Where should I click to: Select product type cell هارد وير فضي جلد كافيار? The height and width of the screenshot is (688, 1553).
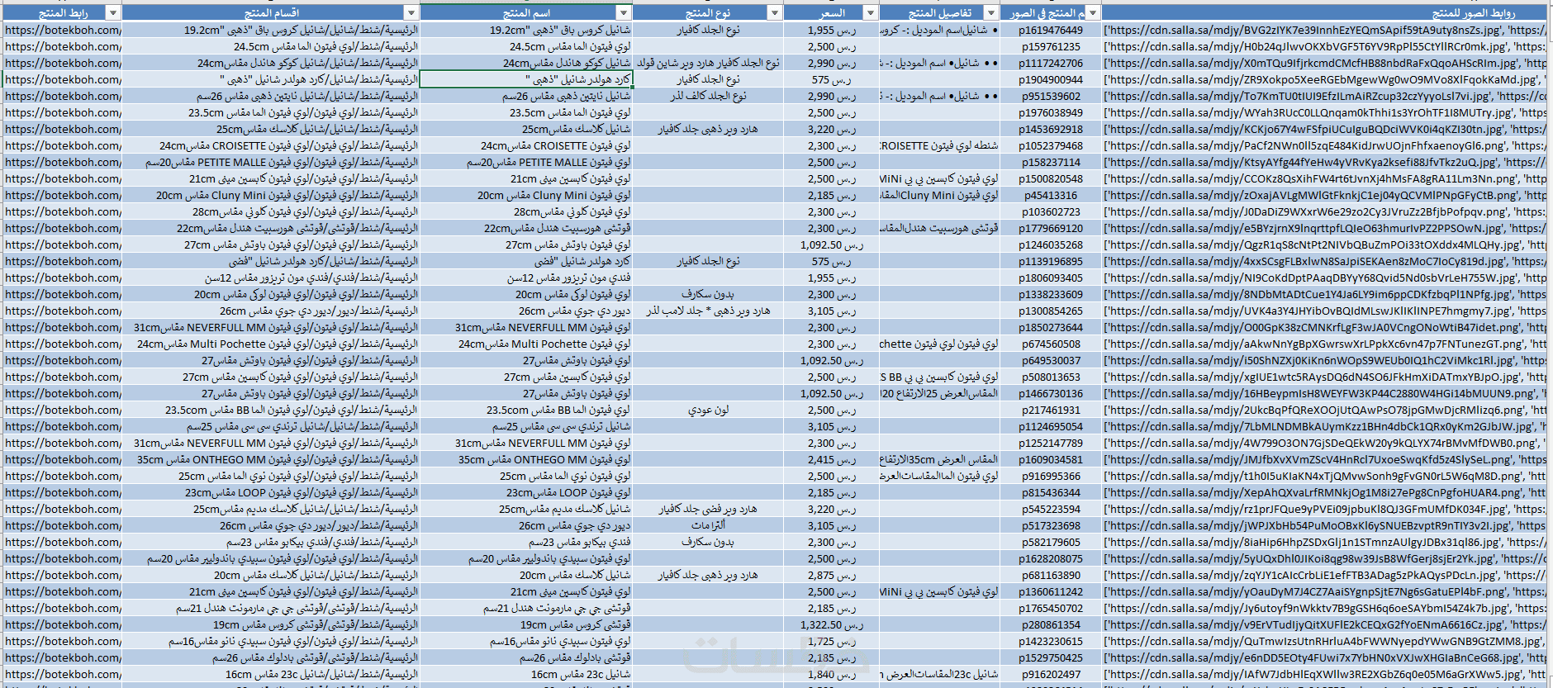click(708, 509)
